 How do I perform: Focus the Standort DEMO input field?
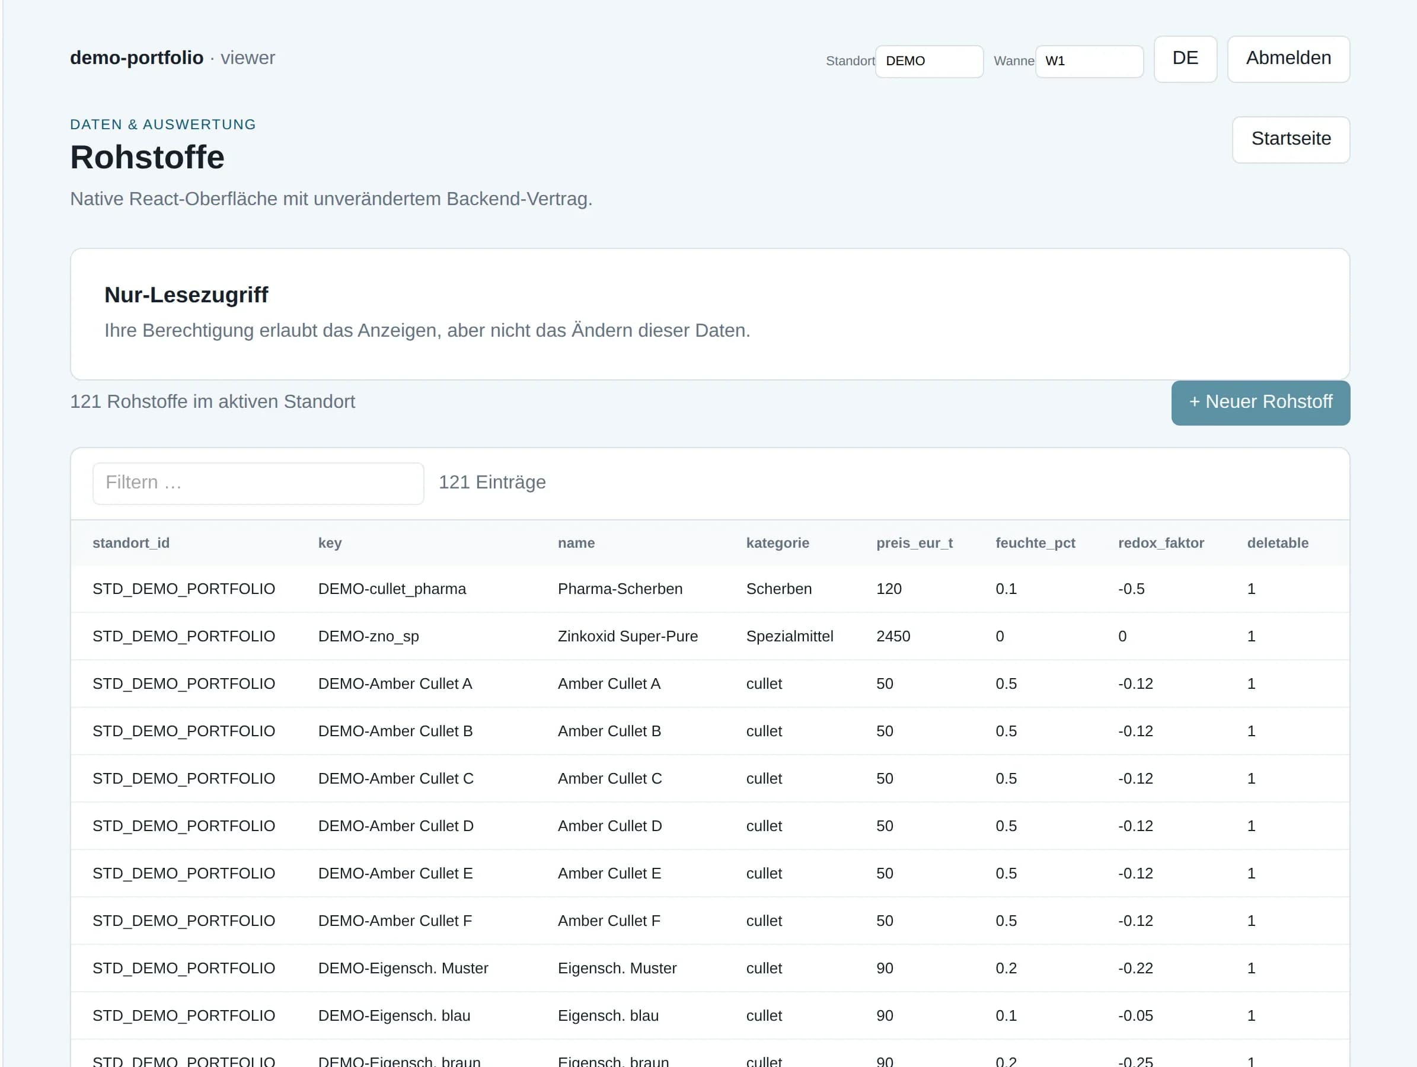928,61
